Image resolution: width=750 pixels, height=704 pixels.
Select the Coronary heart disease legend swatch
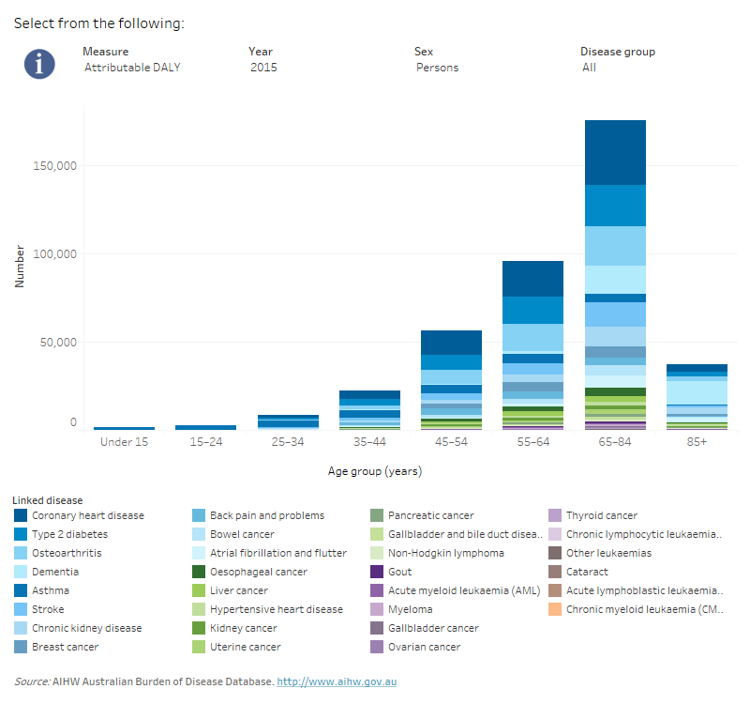tap(21, 515)
